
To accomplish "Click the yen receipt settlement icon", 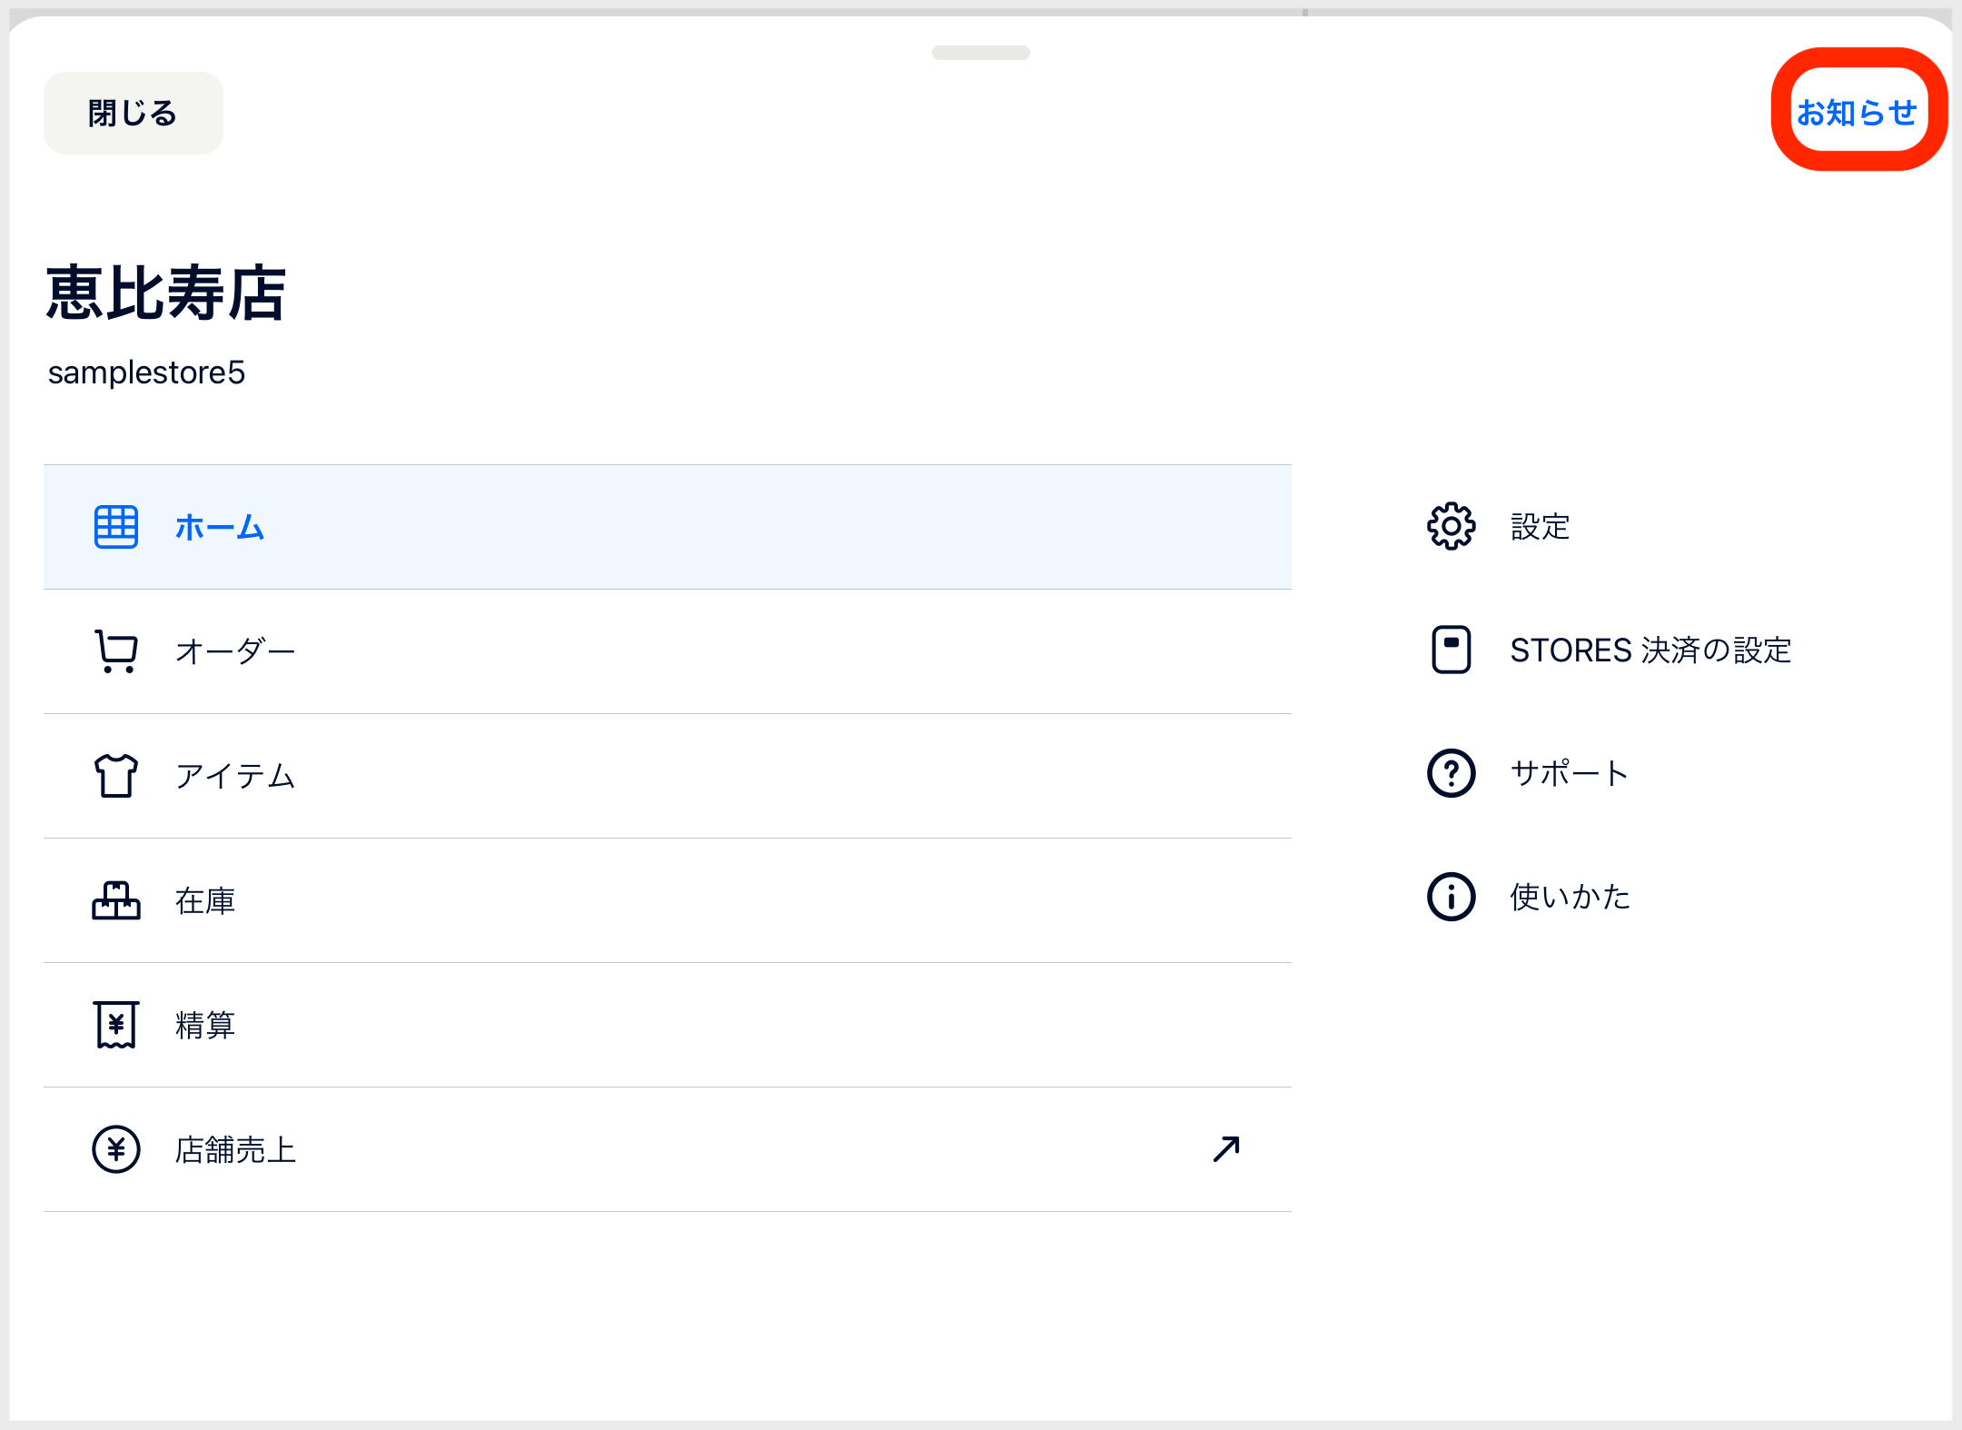I will click(116, 1025).
